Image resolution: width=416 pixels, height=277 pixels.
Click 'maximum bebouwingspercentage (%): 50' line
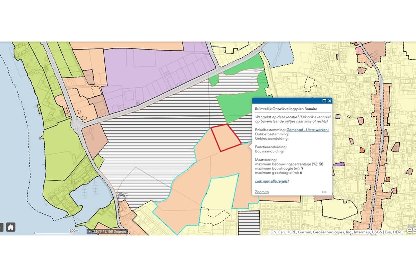(289, 164)
